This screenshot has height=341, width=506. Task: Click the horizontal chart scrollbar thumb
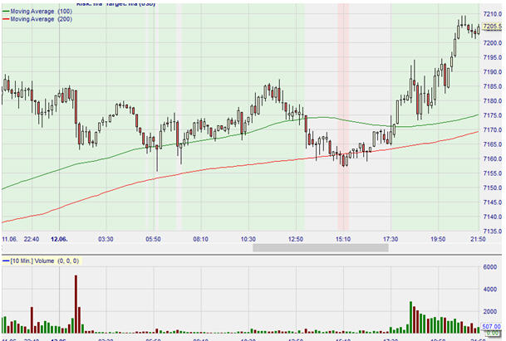click(321, 247)
